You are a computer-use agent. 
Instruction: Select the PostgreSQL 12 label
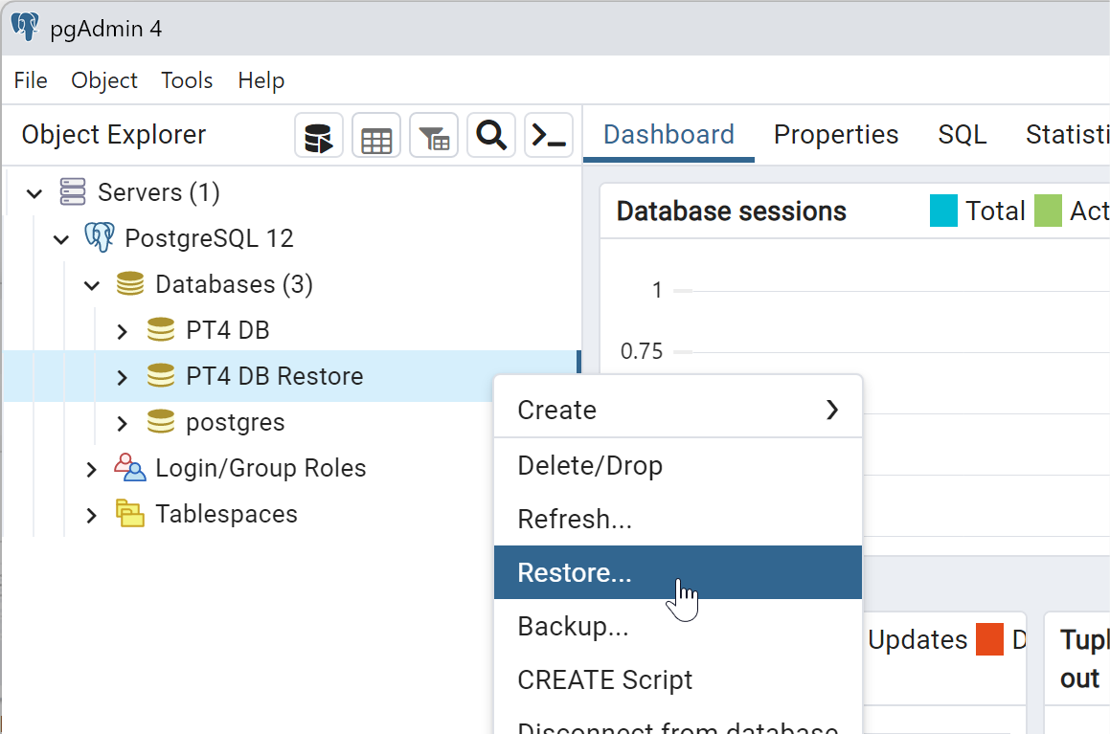pyautogui.click(x=209, y=238)
